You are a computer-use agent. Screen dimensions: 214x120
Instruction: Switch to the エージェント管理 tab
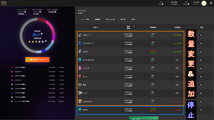pyautogui.click(x=84, y=19)
